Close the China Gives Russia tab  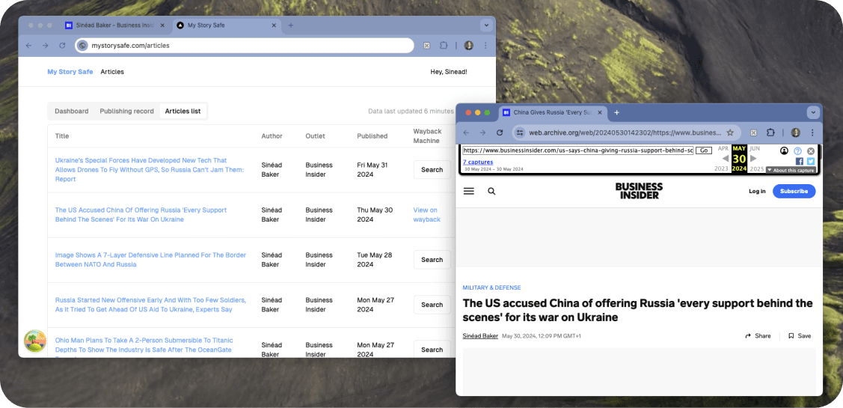click(601, 112)
